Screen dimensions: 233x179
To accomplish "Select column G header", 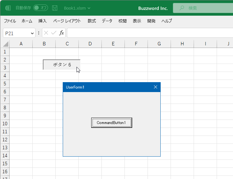I will click(x=159, y=44).
